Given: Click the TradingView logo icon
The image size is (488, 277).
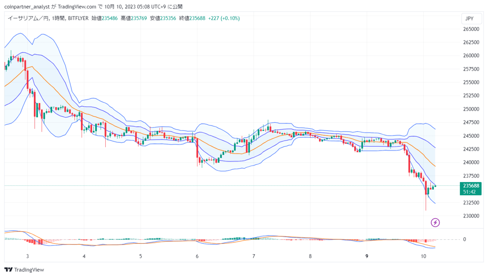Looking at the screenshot, I should click(8, 270).
